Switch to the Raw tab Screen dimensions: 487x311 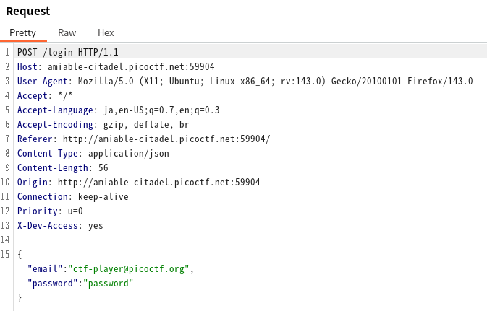[67, 32]
